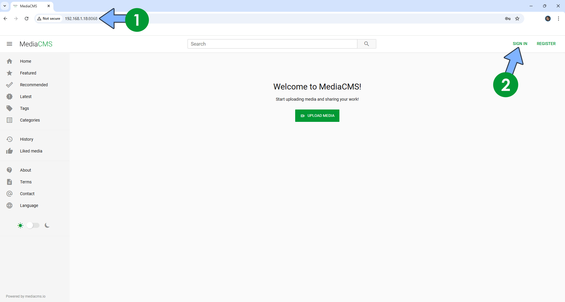Open the hamburger sidebar menu
The height and width of the screenshot is (302, 565).
9,44
